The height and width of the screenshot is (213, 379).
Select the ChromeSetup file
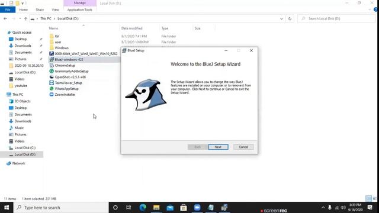tap(65, 66)
